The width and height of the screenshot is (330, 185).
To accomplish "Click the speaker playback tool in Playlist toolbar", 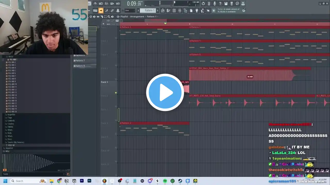I will pyautogui.click(x=112, y=17).
